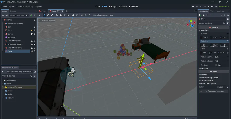The width and height of the screenshot is (231, 119).
Task: Reset Position with its revert arrow
Action: (x=227, y=34)
